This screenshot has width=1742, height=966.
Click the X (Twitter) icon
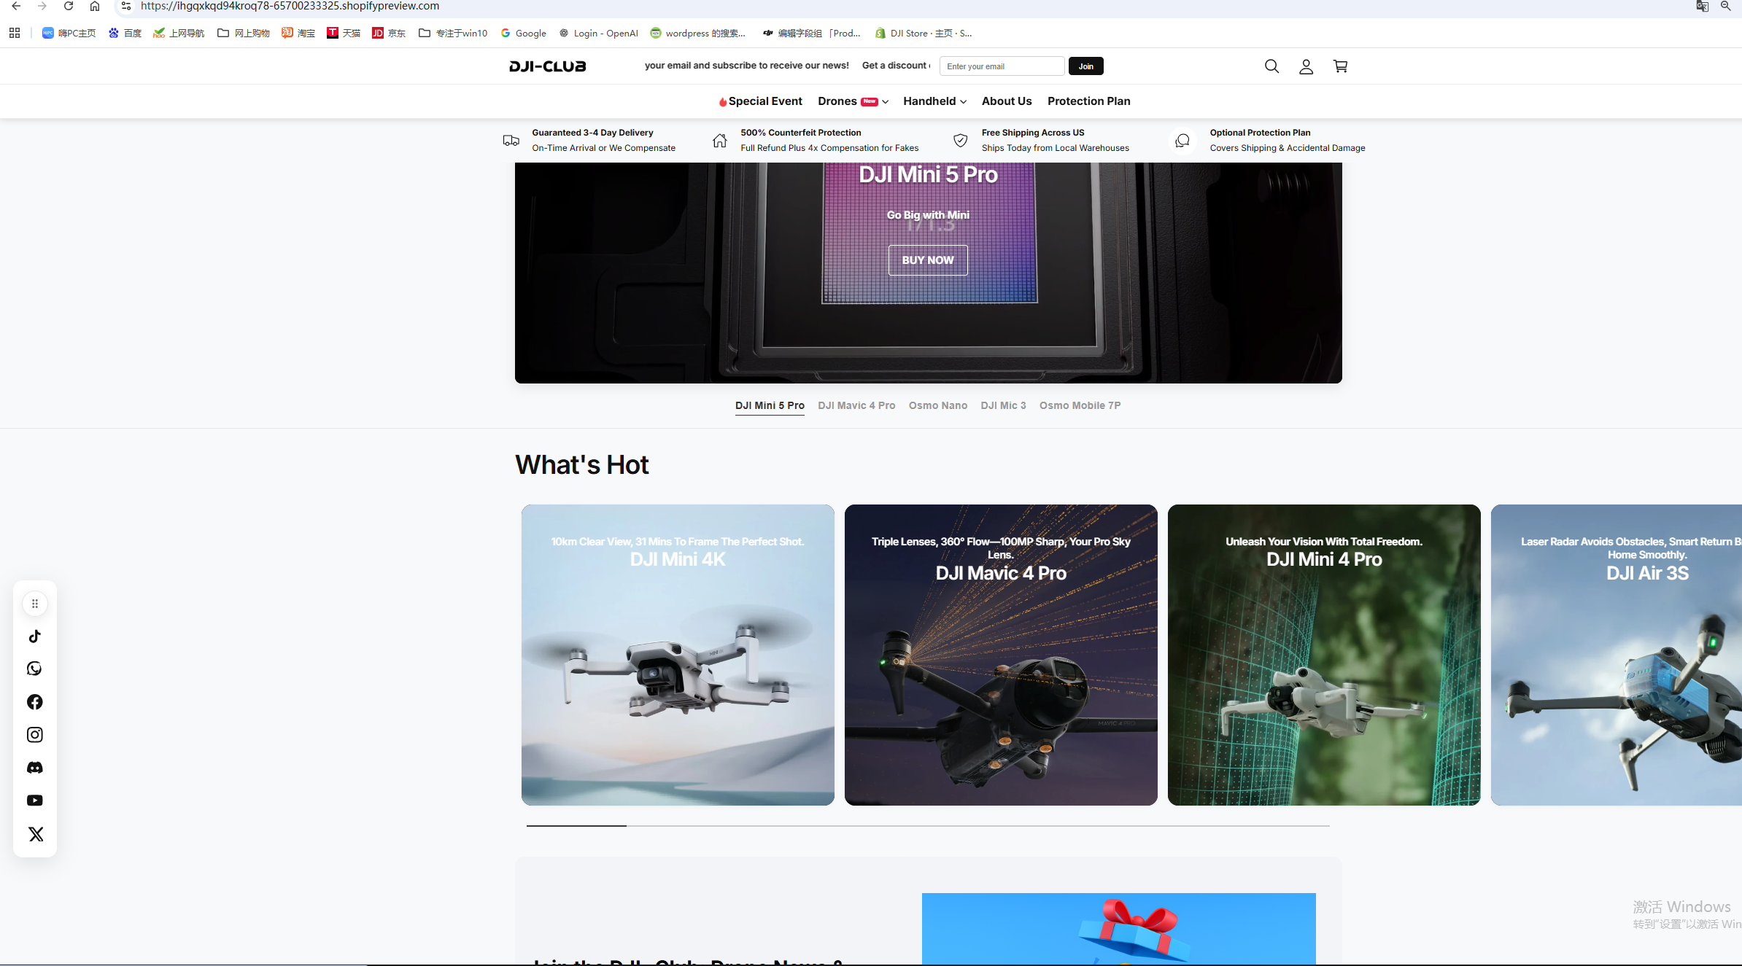pyautogui.click(x=36, y=834)
